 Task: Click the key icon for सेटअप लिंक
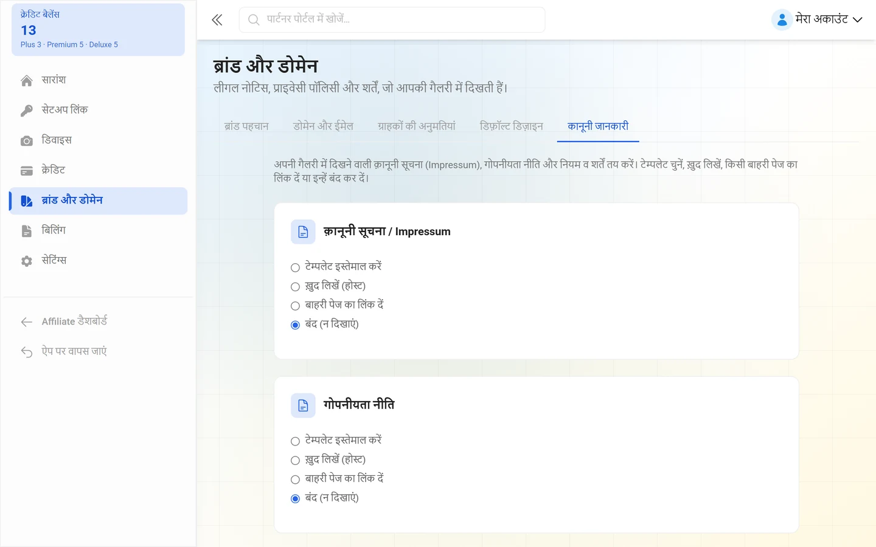27,111
